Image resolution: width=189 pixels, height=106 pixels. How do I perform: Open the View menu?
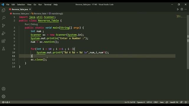29,5
